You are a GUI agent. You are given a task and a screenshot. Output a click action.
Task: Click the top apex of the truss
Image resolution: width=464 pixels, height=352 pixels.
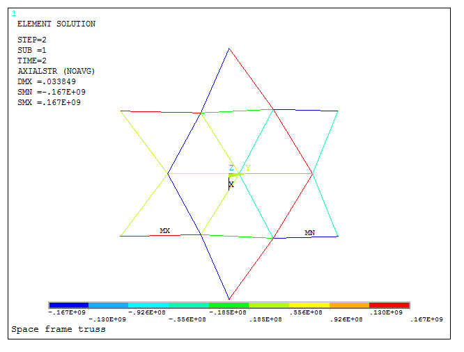[229, 48]
